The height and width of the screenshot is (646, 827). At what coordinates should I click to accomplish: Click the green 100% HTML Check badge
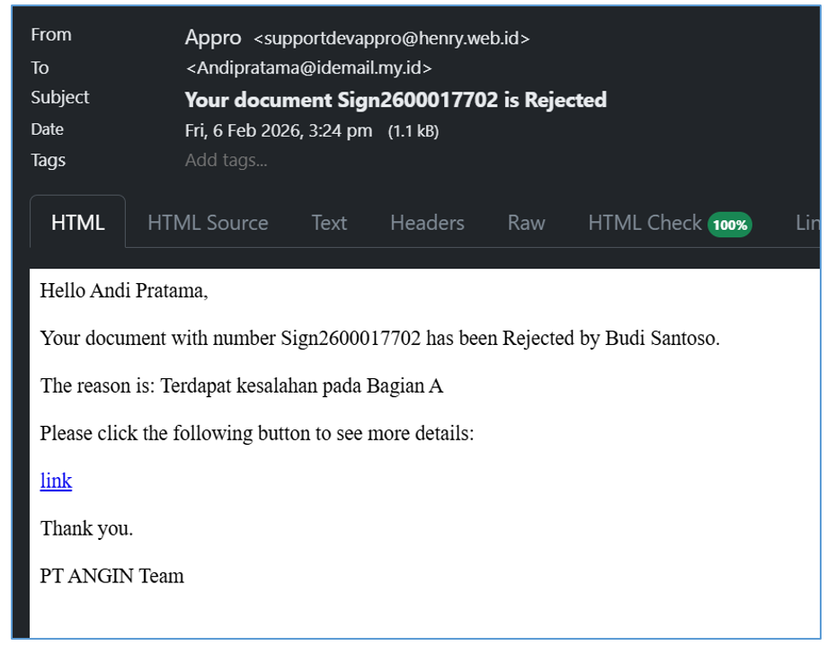(730, 225)
